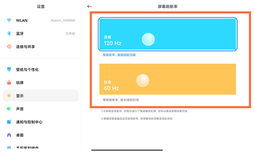Tap the 声音 speaker icon

click(x=9, y=109)
